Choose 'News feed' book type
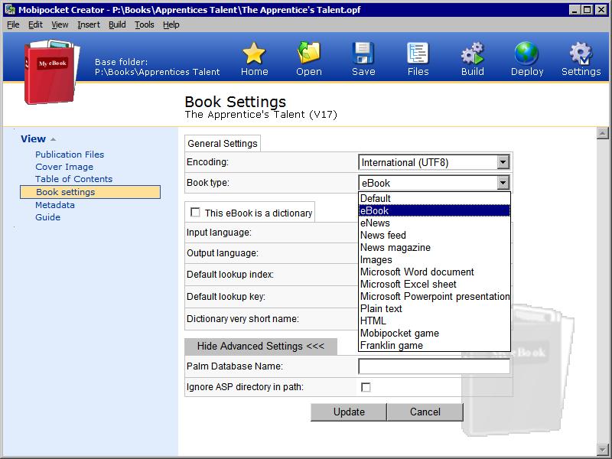Viewport: 612px width, 459px height. click(x=434, y=235)
